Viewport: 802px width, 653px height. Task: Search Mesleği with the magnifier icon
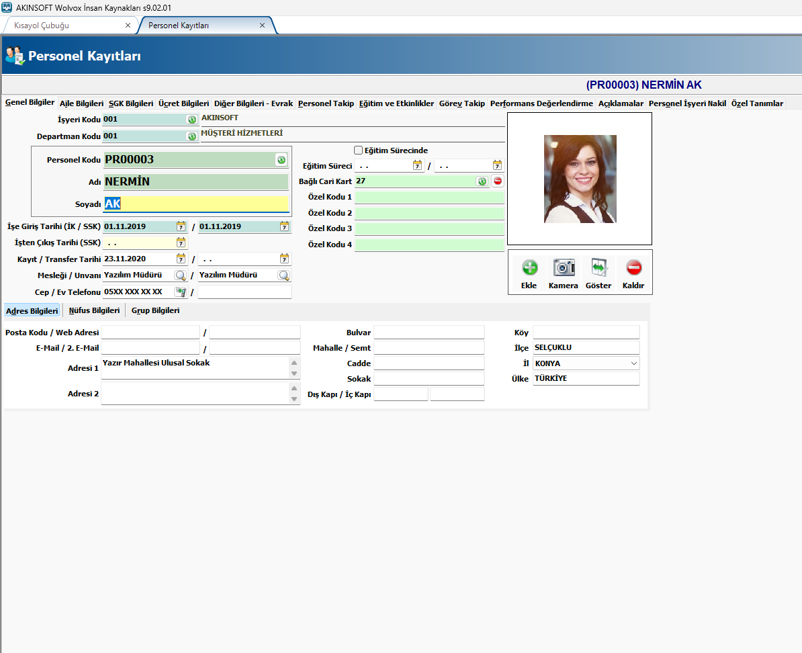click(x=180, y=275)
